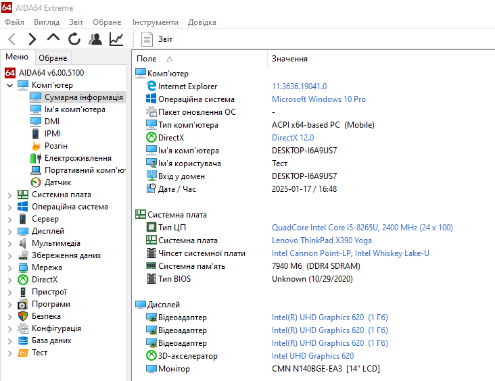Expand the Безпека tree node
The height and width of the screenshot is (381, 495).
click(9, 316)
